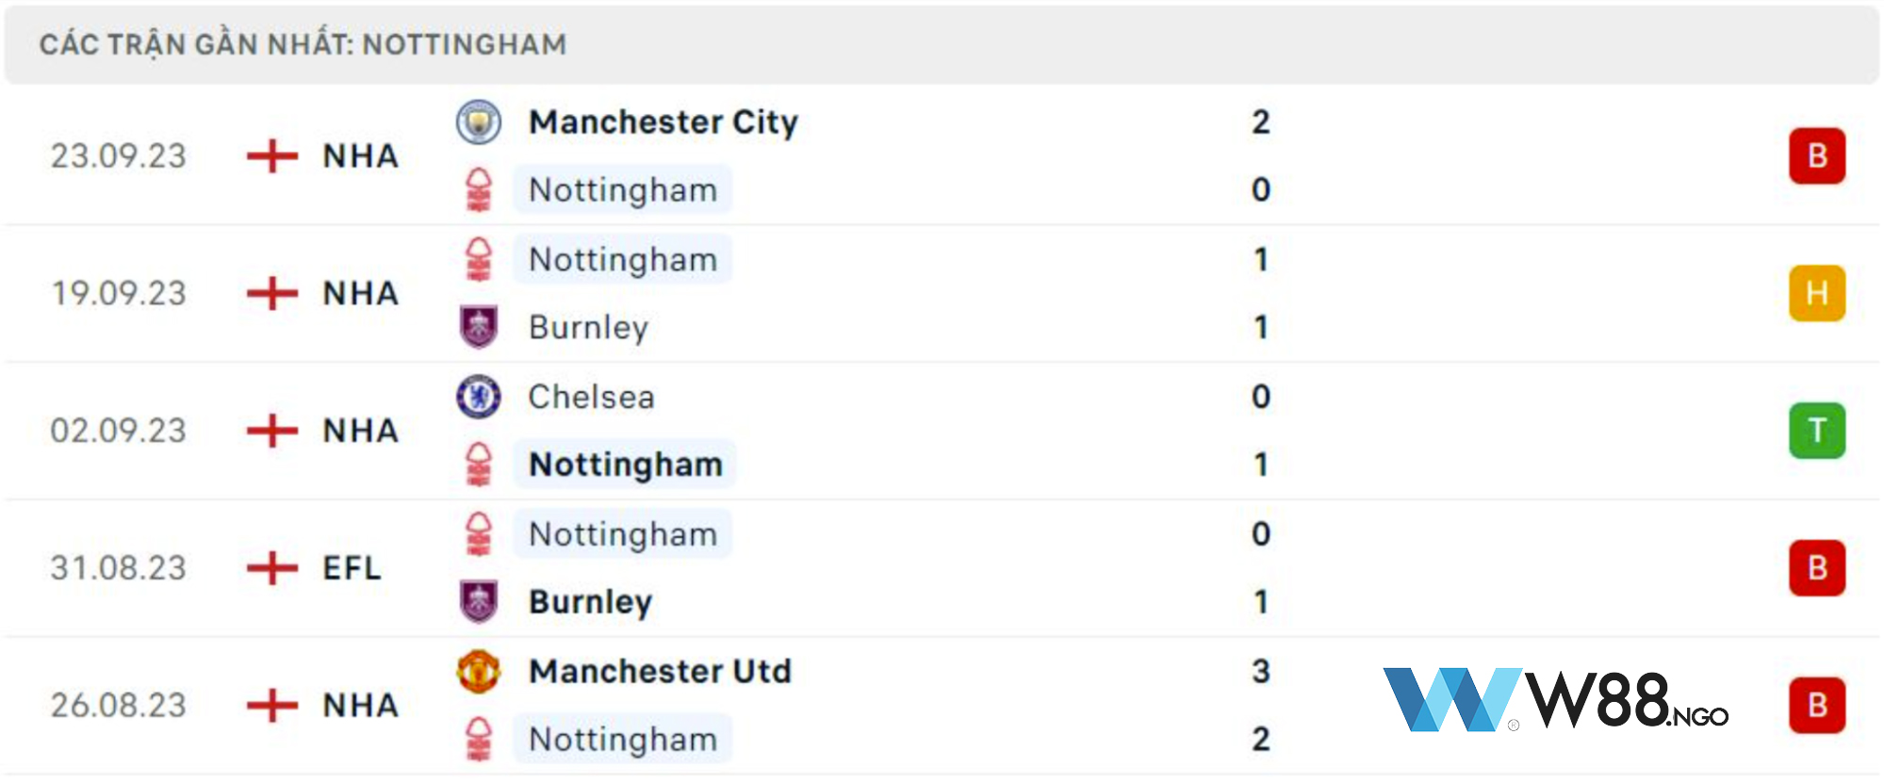Click the 19.09.23 match date

point(119,293)
